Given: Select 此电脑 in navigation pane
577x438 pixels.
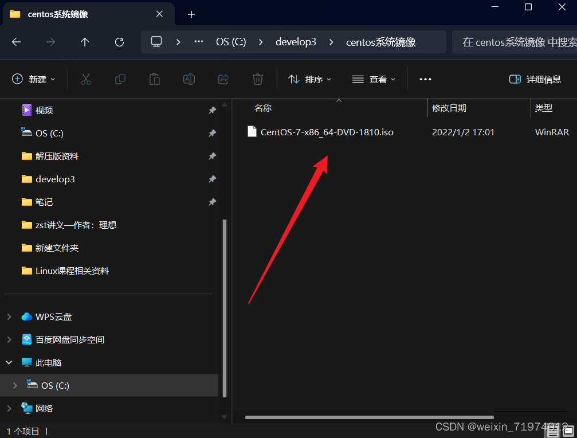Looking at the screenshot, I should coord(42,362).
